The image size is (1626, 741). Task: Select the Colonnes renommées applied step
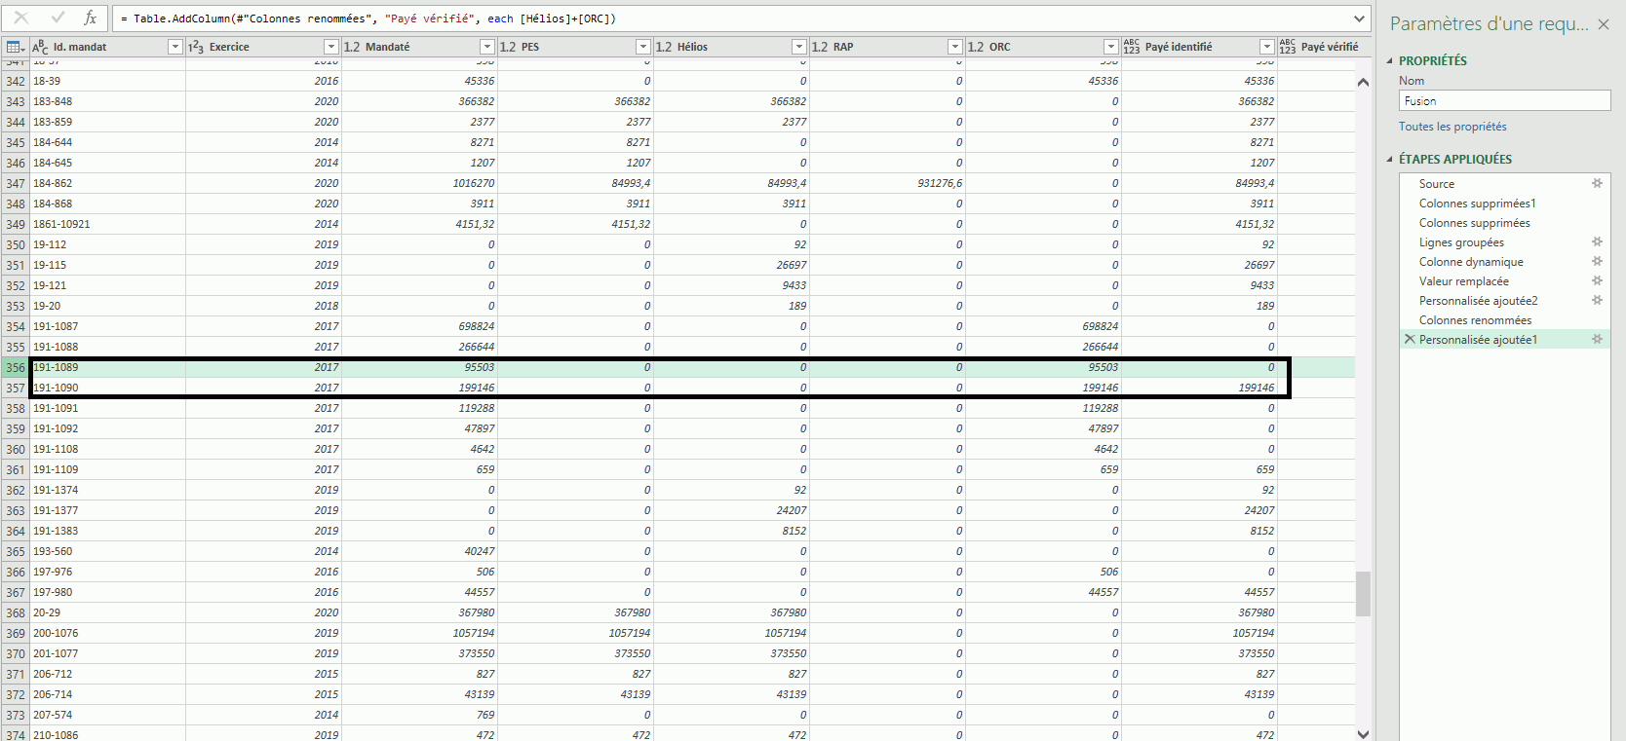[x=1475, y=319]
